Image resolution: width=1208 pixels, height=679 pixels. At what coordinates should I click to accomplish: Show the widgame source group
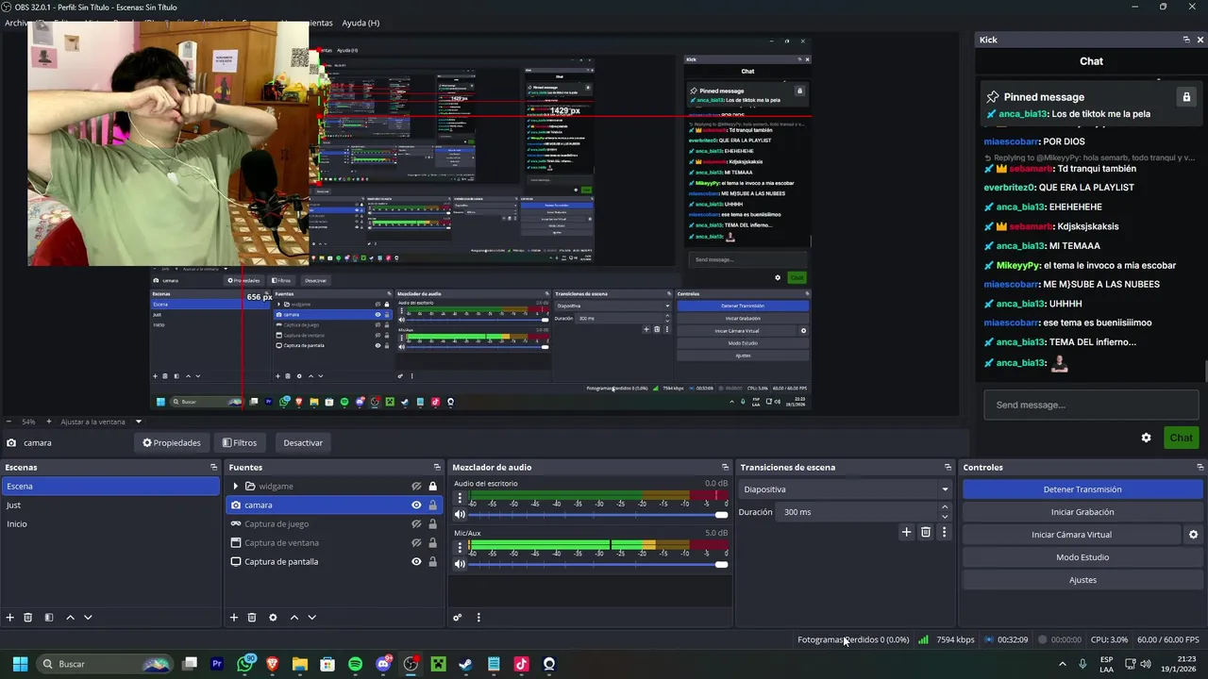416,487
